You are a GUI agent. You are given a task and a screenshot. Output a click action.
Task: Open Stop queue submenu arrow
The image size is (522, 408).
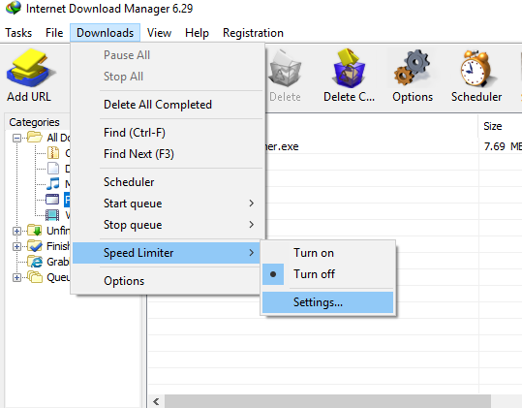(x=252, y=225)
